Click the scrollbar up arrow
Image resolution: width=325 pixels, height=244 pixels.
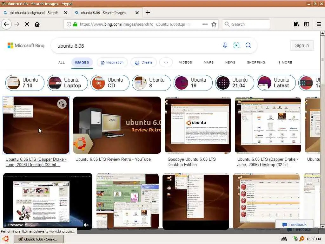(x=322, y=33)
